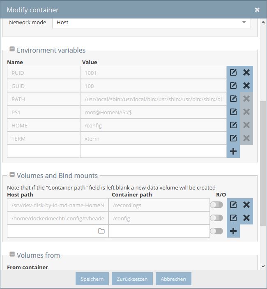Edit the PATH variable row
This screenshot has height=289, width=267.
233,99
